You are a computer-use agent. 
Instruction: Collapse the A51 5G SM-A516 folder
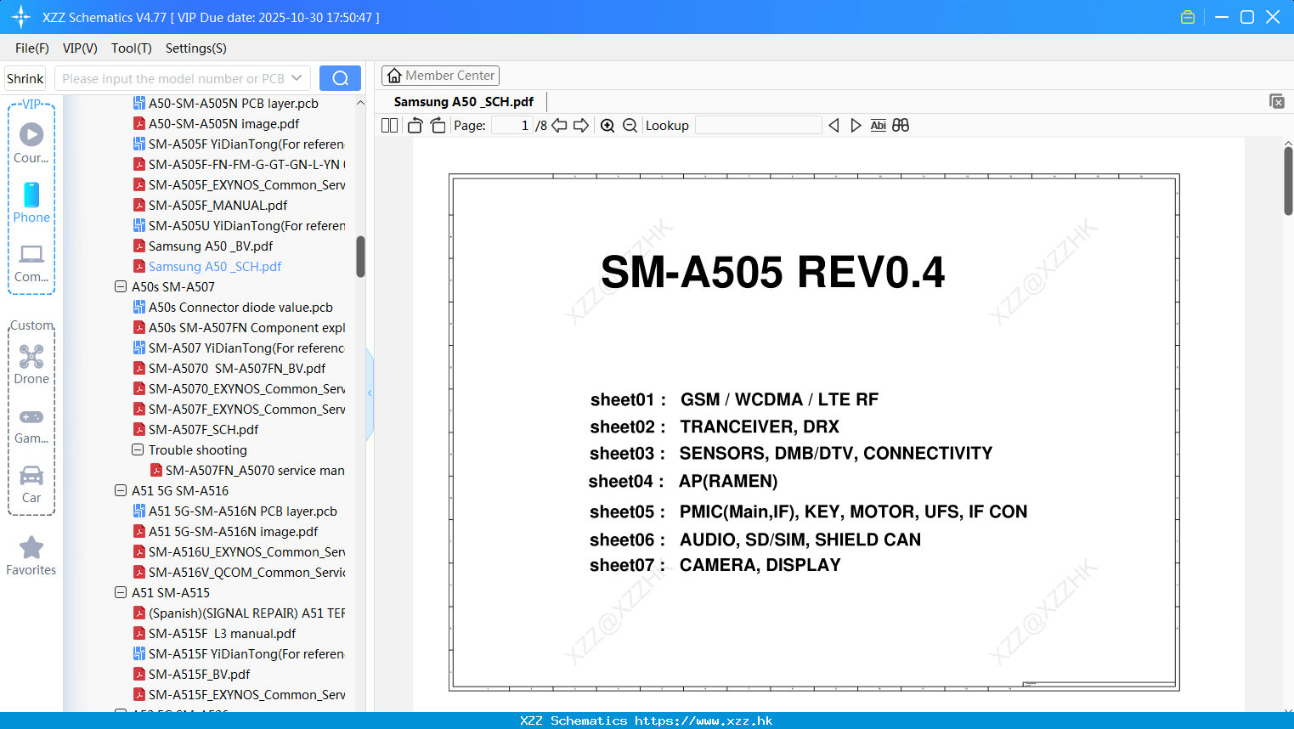[x=121, y=491]
